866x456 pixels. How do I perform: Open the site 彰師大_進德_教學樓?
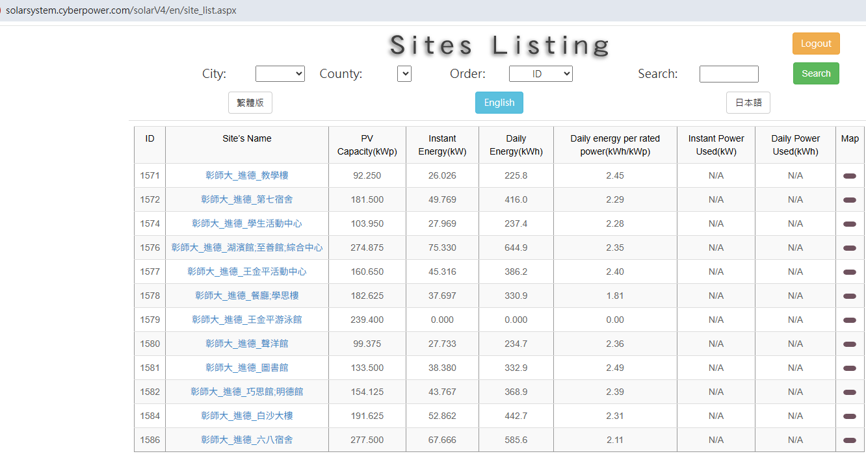click(x=246, y=175)
